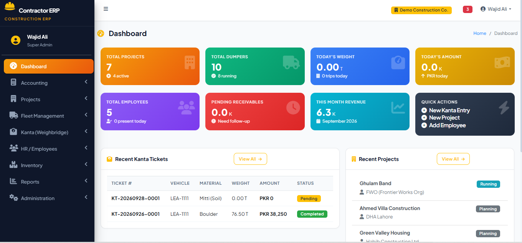Click the Wajid Ali sidebar avatar icon
The height and width of the screenshot is (243, 522).
coord(15,40)
